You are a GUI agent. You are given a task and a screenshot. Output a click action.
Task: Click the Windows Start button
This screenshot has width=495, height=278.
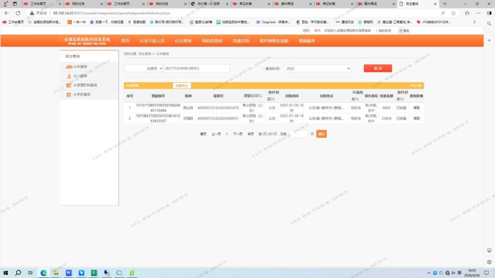(6, 273)
